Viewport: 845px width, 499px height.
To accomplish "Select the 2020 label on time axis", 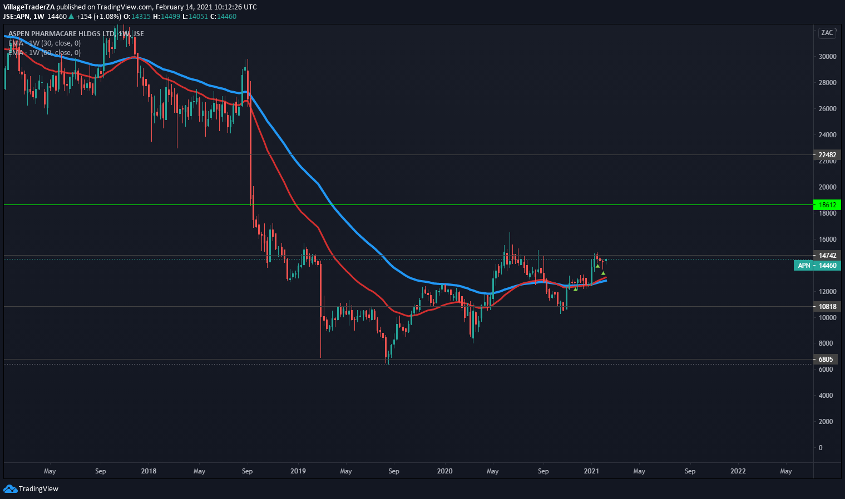I will click(x=444, y=471).
